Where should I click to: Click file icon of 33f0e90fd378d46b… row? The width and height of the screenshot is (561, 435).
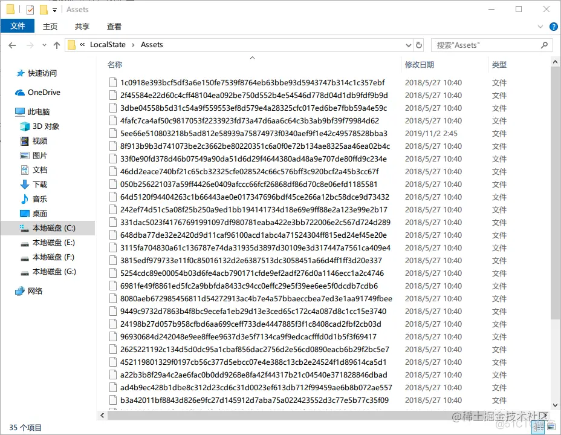tap(113, 159)
